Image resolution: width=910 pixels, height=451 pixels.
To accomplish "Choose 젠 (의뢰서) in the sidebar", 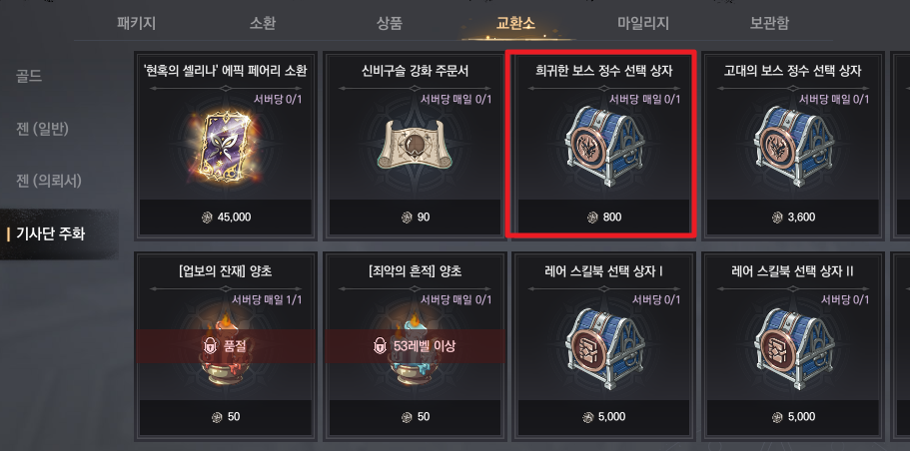I will click(49, 181).
